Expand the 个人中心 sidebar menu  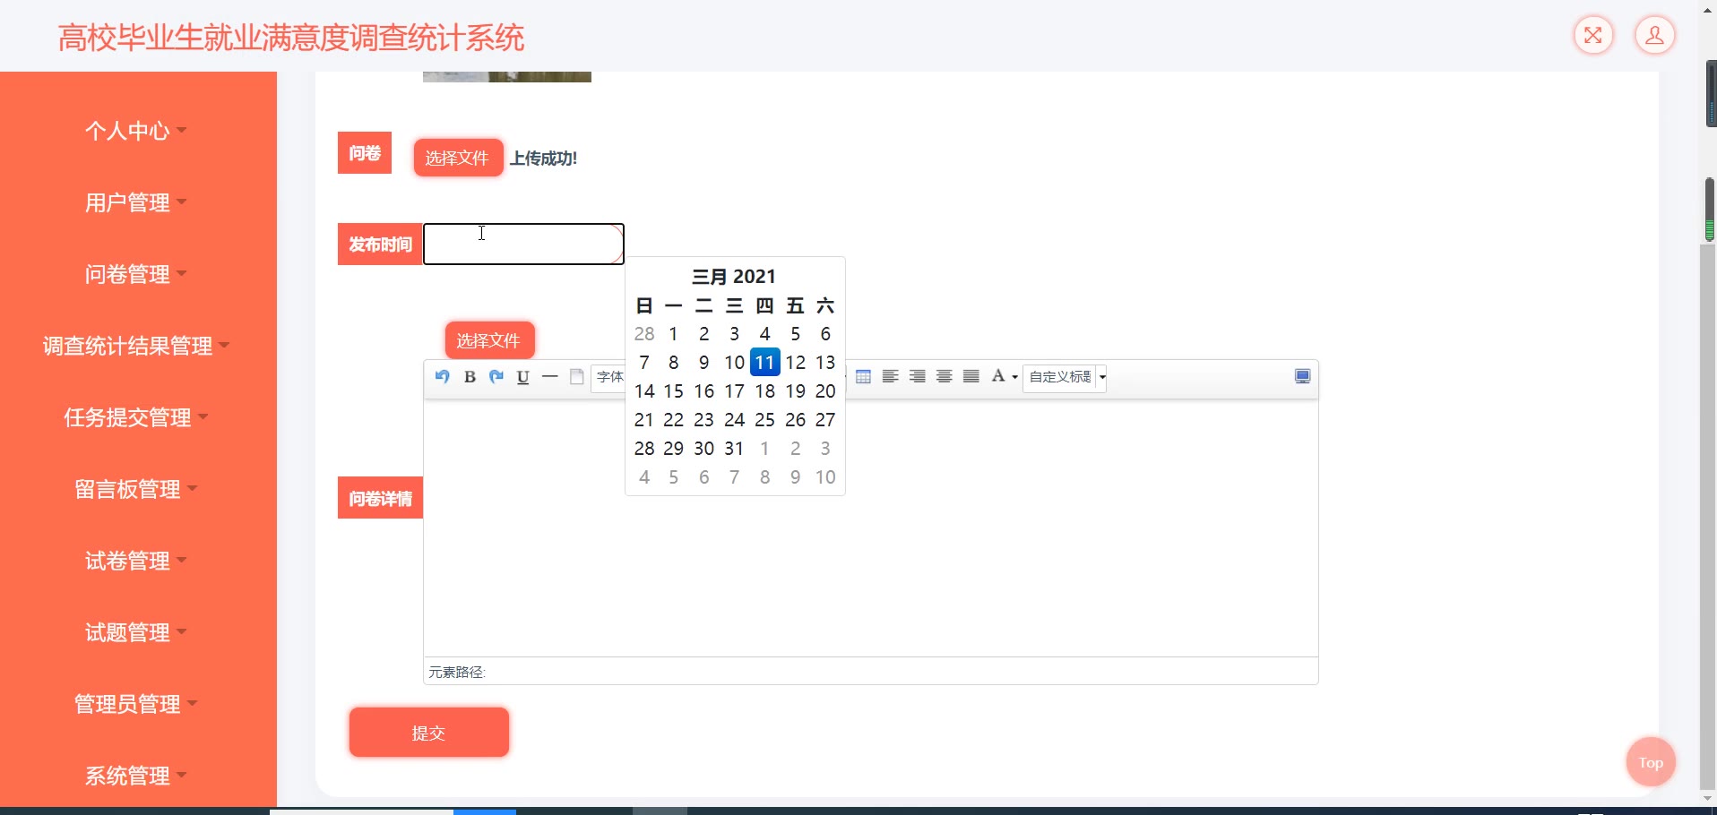point(136,131)
